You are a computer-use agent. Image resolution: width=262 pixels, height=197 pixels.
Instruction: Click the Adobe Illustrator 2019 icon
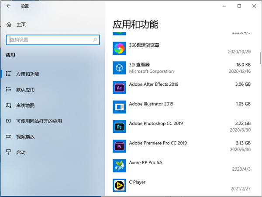(x=119, y=107)
